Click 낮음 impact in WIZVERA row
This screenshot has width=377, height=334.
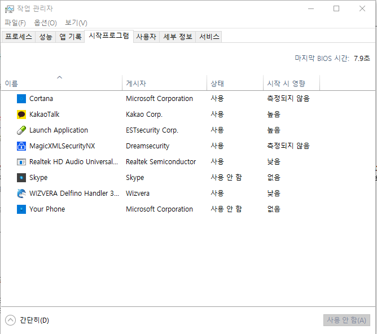coord(274,193)
